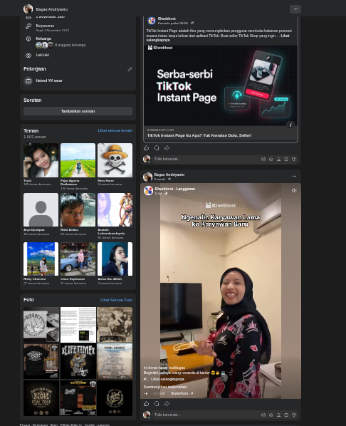346x426 pixels.
Task: Open the LIFETIME photo thumbnail
Action: [x=78, y=361]
